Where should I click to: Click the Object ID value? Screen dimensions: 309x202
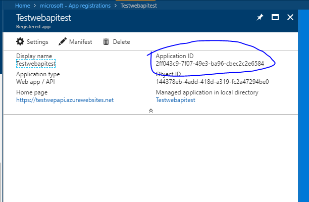point(212,82)
